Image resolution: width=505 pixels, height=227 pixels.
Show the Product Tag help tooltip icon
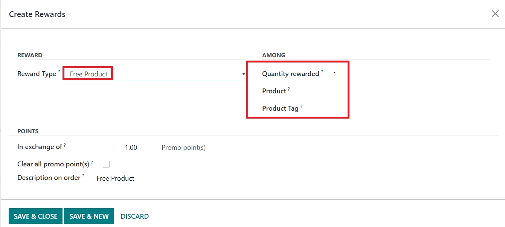click(301, 106)
